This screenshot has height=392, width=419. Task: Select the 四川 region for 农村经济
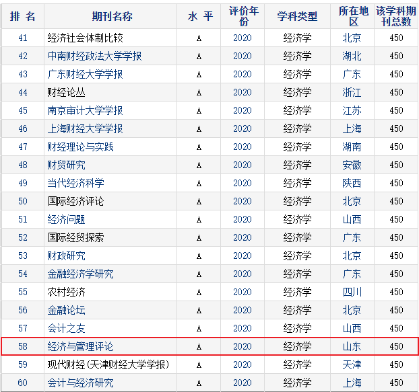click(352, 292)
